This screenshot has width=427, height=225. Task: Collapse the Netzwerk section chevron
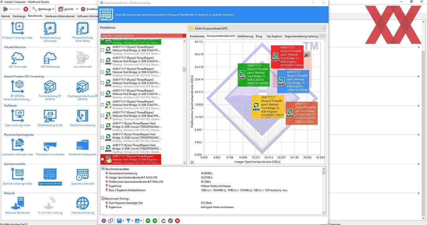419,193
